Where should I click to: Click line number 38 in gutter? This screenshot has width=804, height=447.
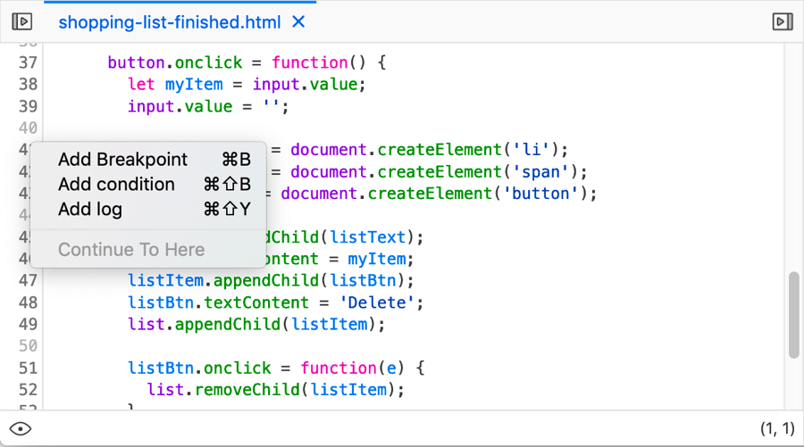pyautogui.click(x=28, y=85)
